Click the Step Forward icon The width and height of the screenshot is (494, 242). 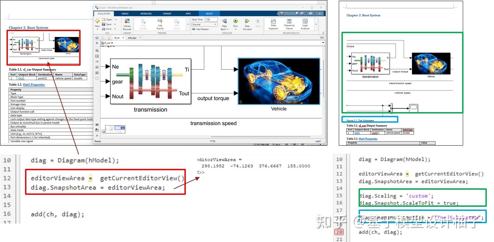pos(247,21)
